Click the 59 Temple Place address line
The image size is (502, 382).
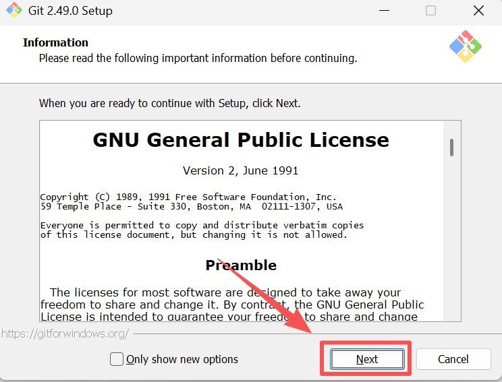(192, 207)
